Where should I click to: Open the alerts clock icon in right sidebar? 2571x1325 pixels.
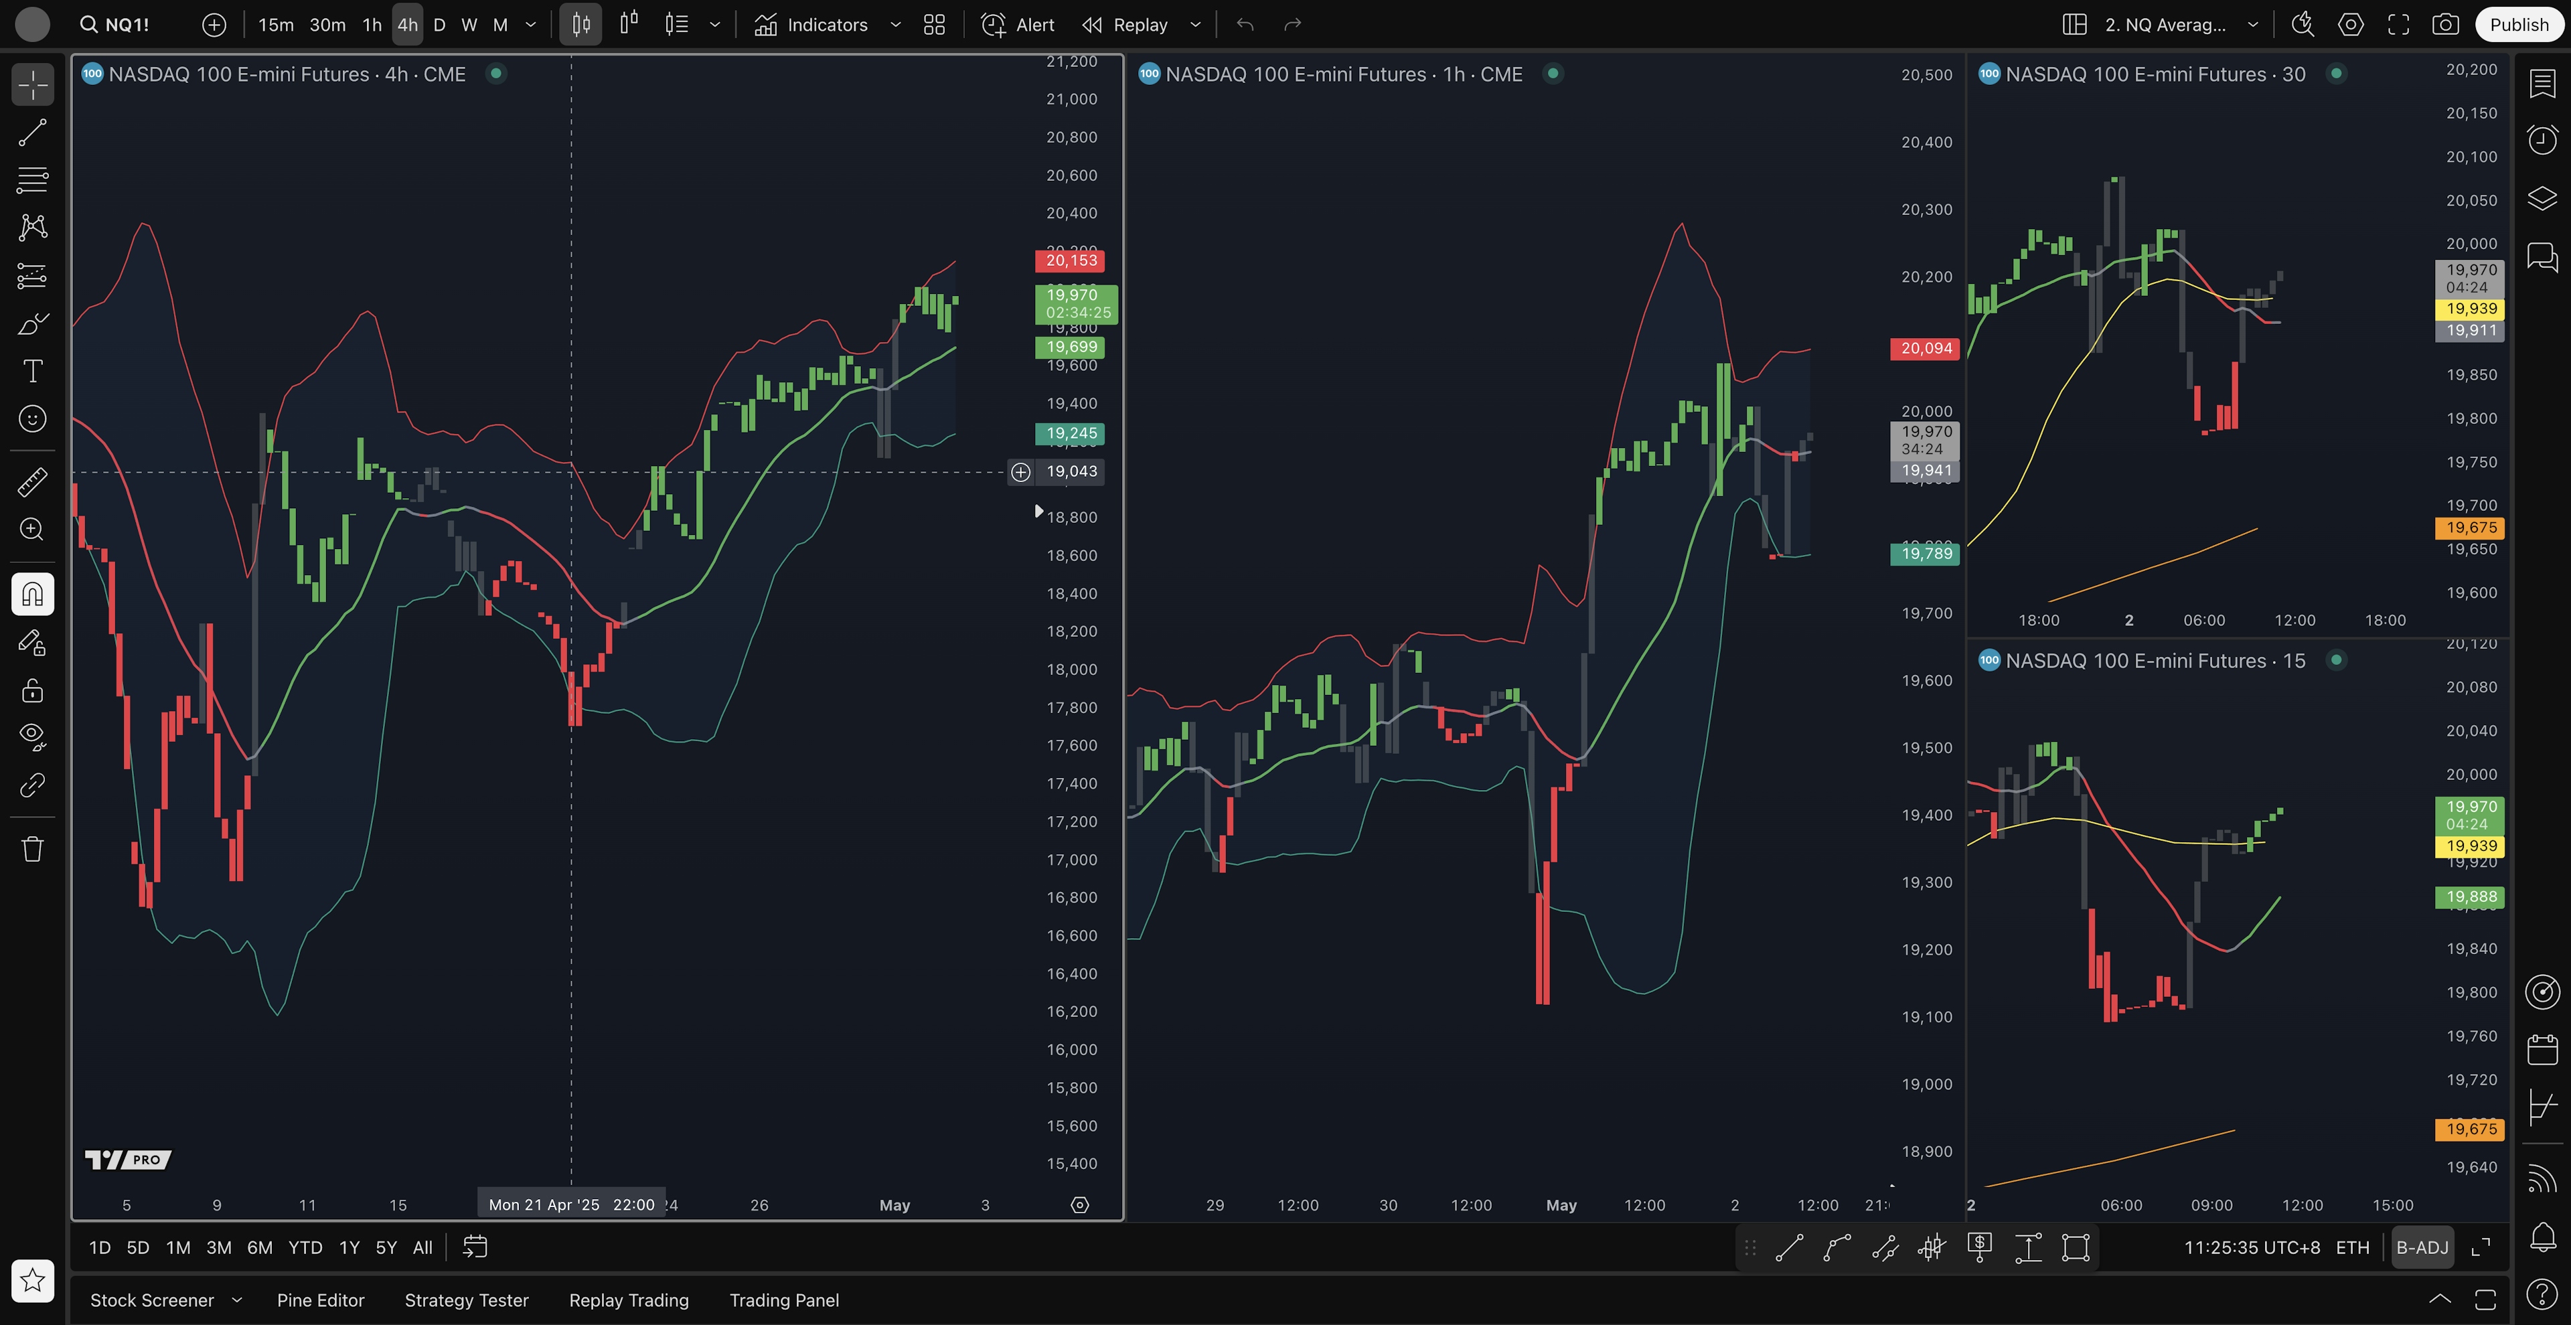tap(2542, 140)
